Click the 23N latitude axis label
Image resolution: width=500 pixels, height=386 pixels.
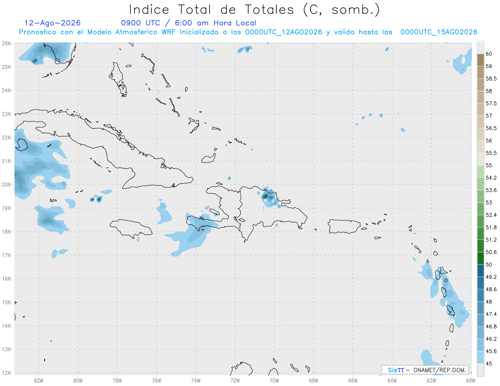tap(6, 114)
